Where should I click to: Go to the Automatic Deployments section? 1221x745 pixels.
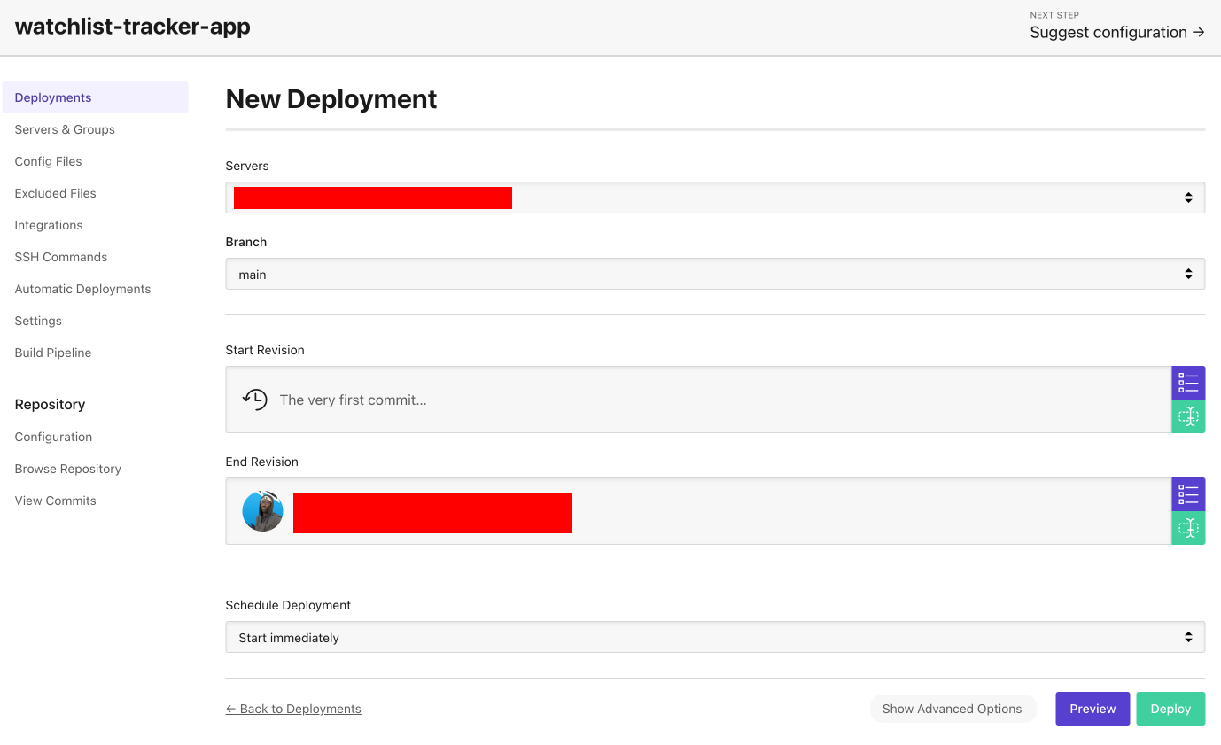point(82,289)
